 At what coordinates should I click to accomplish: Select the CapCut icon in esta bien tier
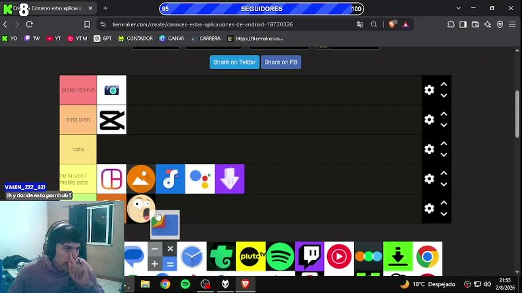click(x=112, y=120)
